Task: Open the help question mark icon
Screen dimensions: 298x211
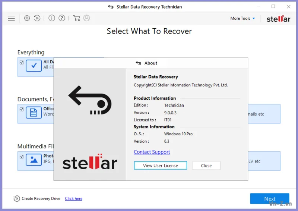Action: point(62,18)
